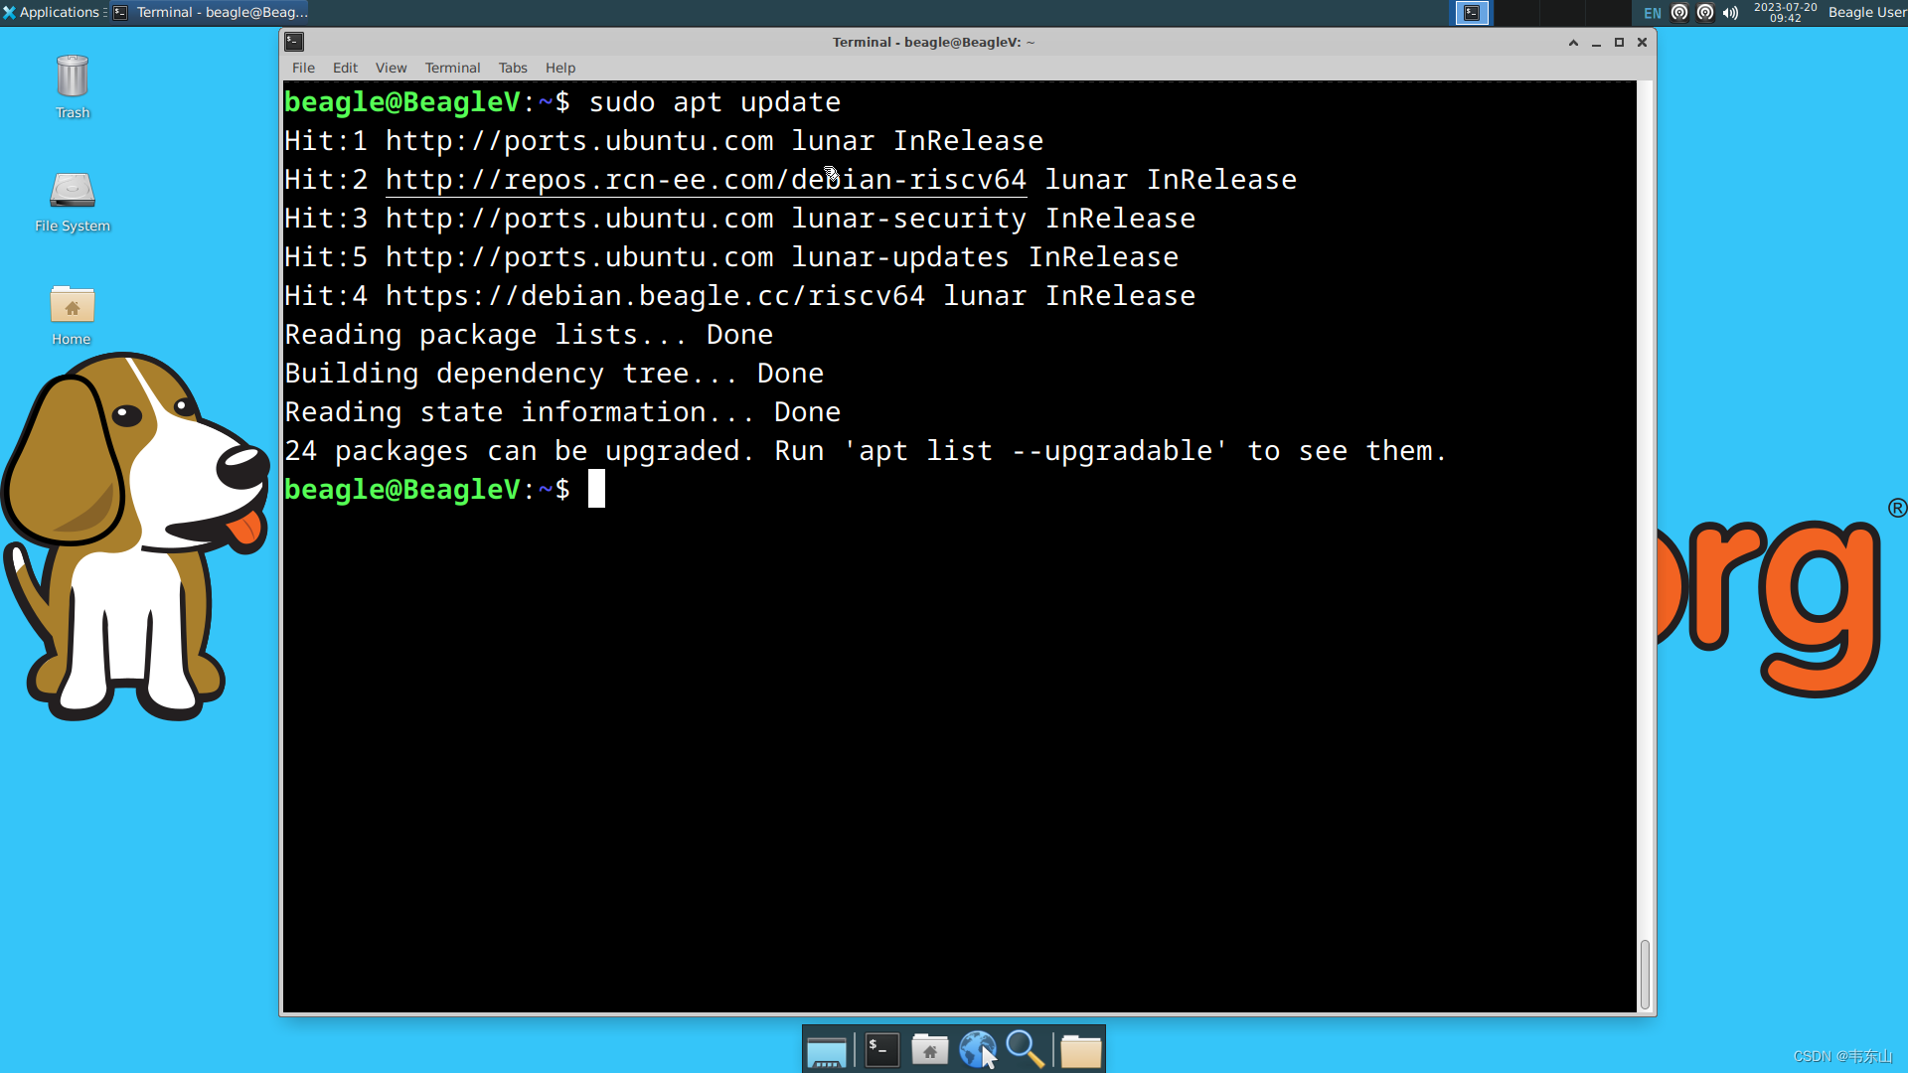
Task: Click the Help menu in terminal
Action: 560,67
